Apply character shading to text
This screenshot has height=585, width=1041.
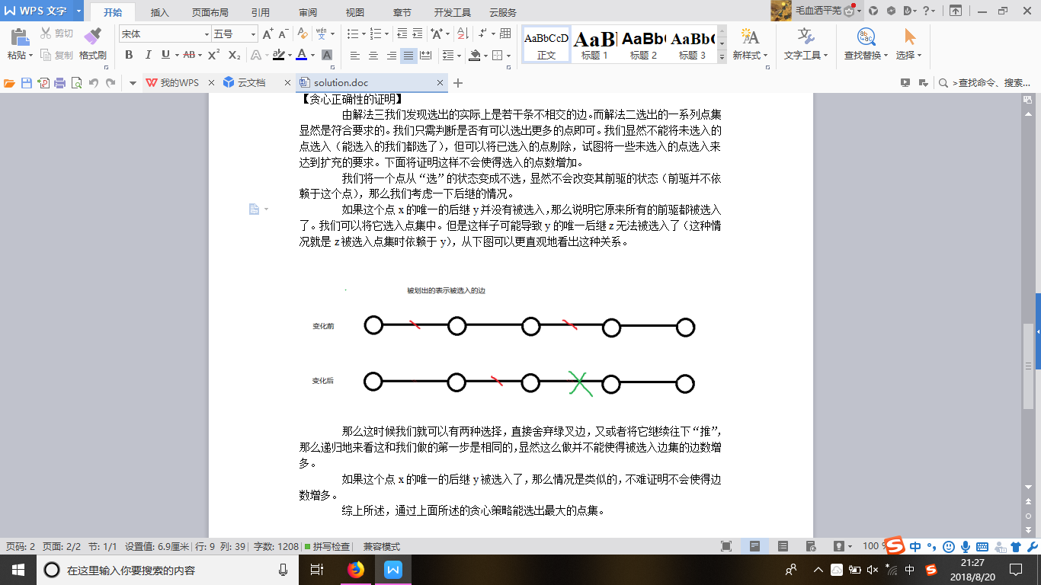pyautogui.click(x=327, y=55)
